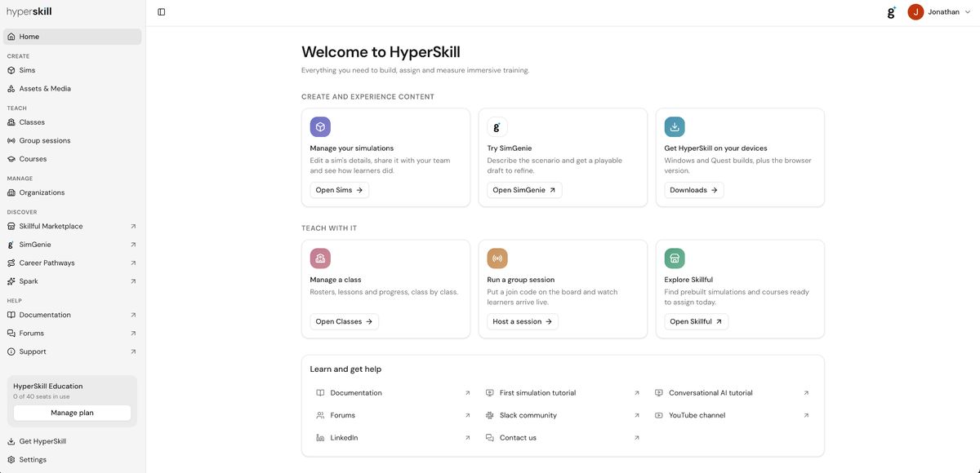Open Group sessions in sidebar
This screenshot has width=980, height=473.
point(73,140)
